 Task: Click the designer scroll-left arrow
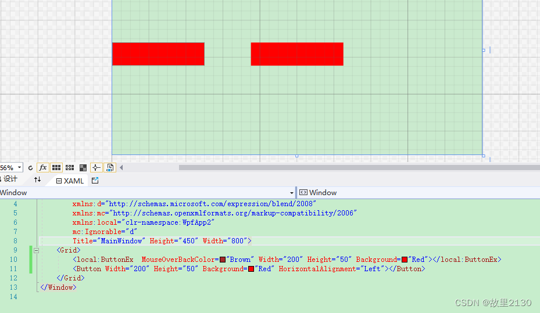pyautogui.click(x=121, y=167)
